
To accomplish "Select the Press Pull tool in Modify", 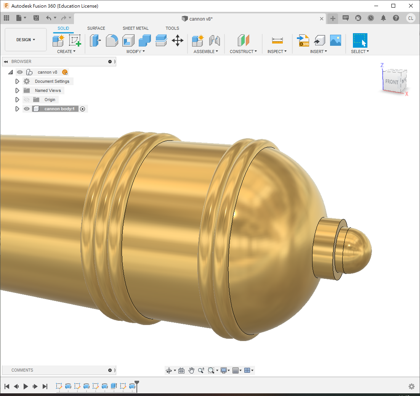I will coord(95,40).
